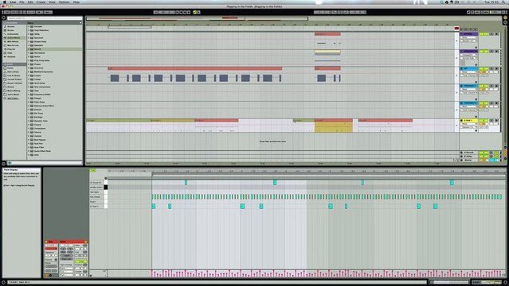The height and width of the screenshot is (286, 509).
Task: Expand the Vocoder device entry
Action: (29, 26)
